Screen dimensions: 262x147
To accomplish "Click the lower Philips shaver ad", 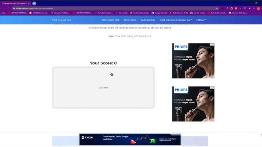I will (193, 104).
